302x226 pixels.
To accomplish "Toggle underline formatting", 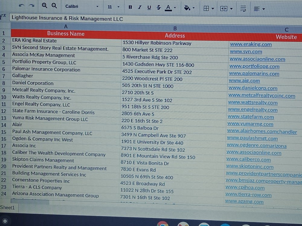I will pyautogui.click(x=149, y=8).
